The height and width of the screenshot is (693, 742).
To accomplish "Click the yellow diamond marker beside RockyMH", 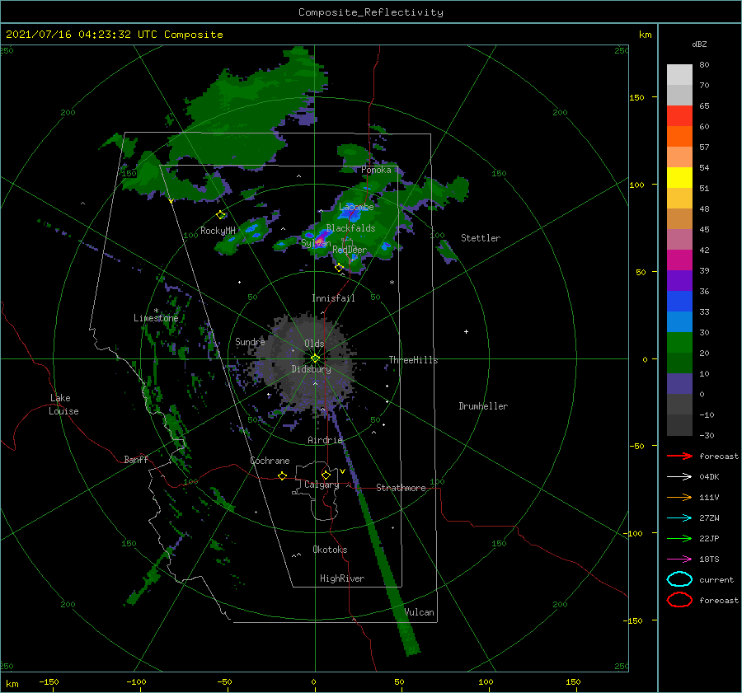I will tap(220, 215).
